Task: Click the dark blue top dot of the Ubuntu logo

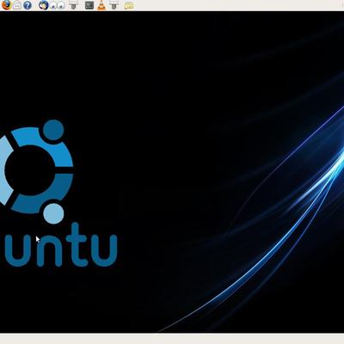Action: coord(53,130)
